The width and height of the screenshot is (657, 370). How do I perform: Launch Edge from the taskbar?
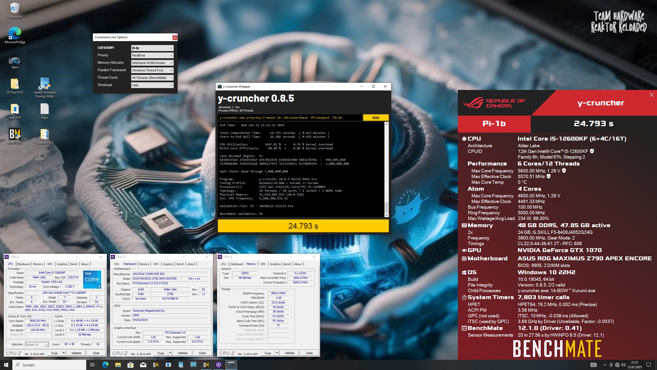tap(105, 365)
